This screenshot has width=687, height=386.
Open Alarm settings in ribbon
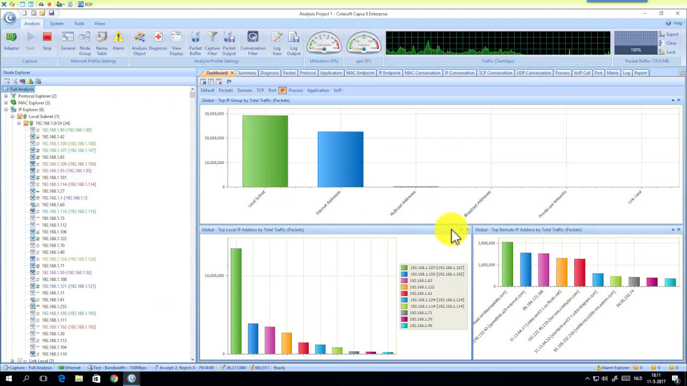point(118,42)
